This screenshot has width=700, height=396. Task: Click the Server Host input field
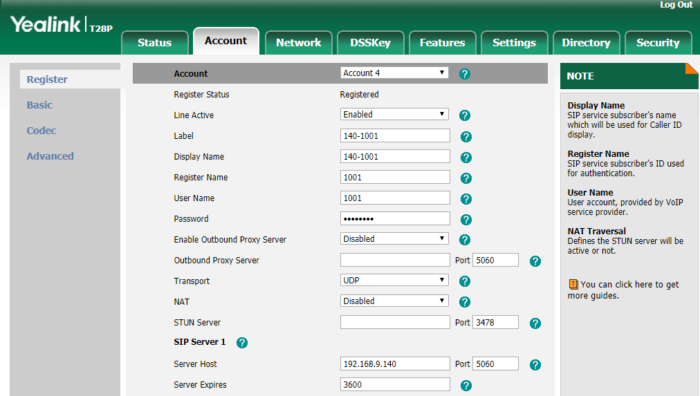tap(395, 364)
